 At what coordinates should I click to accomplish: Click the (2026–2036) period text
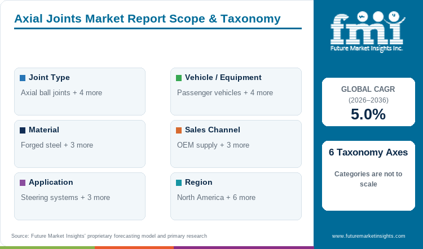[x=368, y=100]
